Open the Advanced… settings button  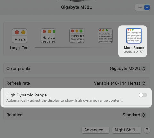pos(95,130)
